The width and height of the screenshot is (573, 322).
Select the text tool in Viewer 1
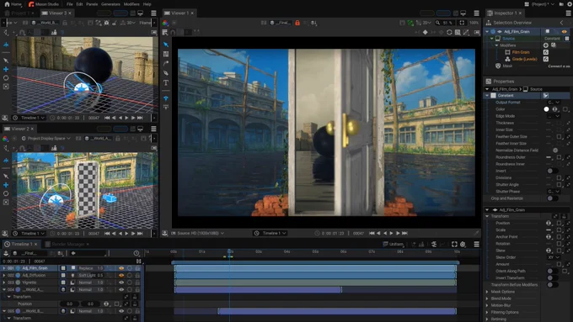(166, 82)
